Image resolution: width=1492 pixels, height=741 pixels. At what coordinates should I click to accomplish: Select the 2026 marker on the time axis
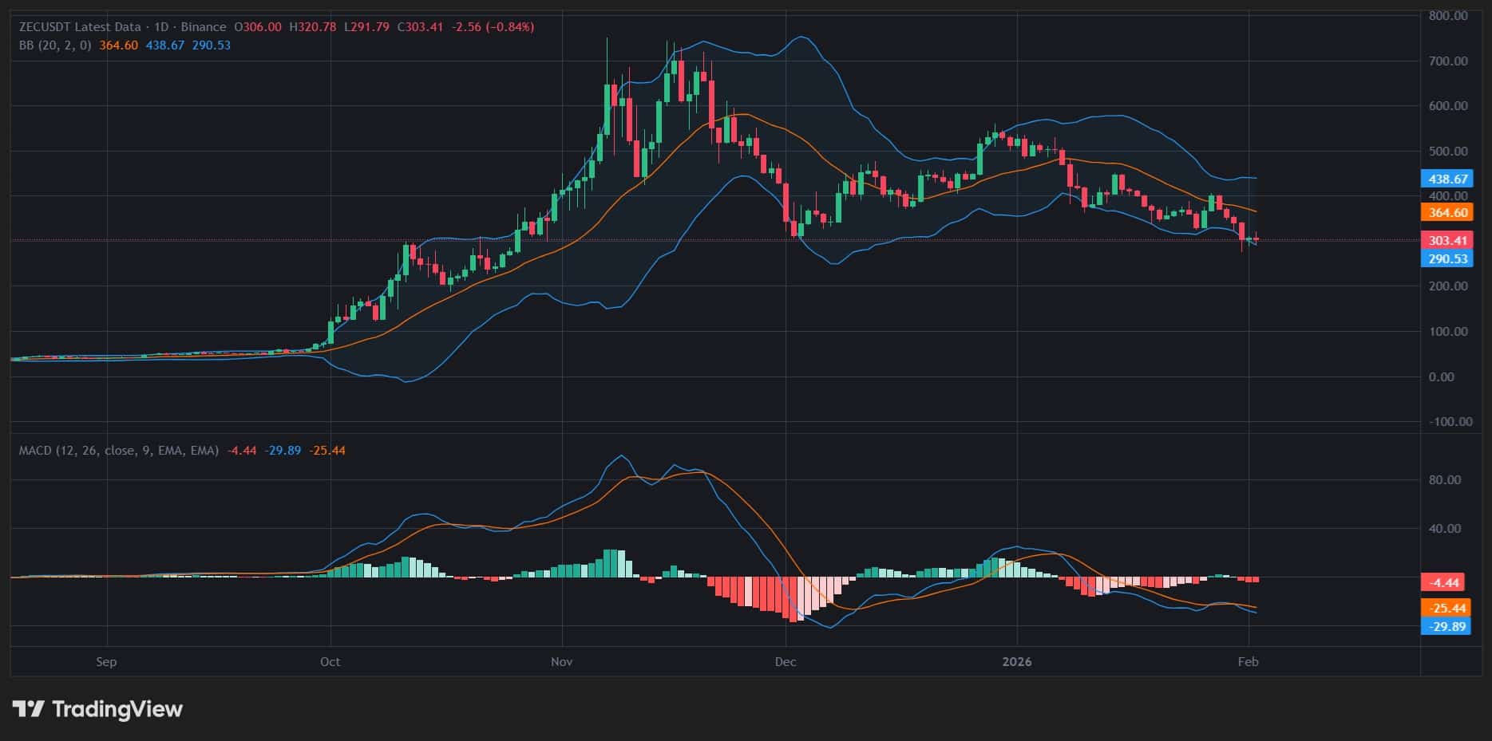(1017, 662)
